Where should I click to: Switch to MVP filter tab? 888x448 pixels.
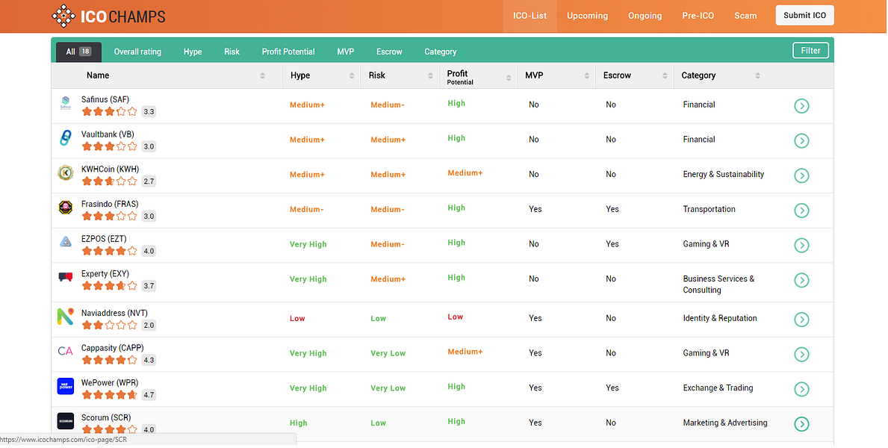(x=346, y=52)
